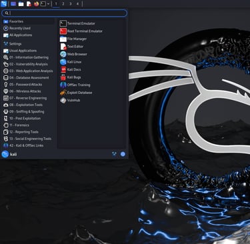Open Exploit Database entry
250x244 pixels.
[91, 93]
